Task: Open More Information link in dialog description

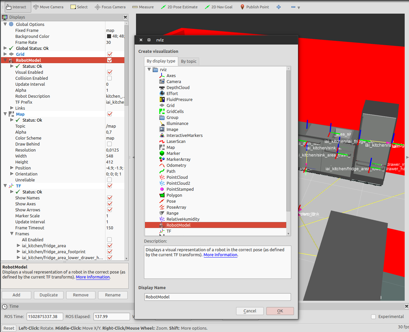Action: pyautogui.click(x=220, y=255)
